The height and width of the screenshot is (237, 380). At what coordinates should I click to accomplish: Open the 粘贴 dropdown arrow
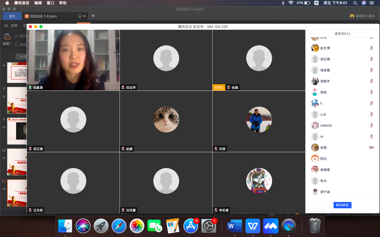click(x=11, y=43)
